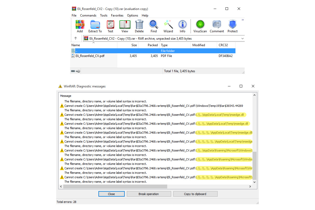This screenshot has width=315, height=210.
Task: Select the parent folder '..' row
Action: 153,51
